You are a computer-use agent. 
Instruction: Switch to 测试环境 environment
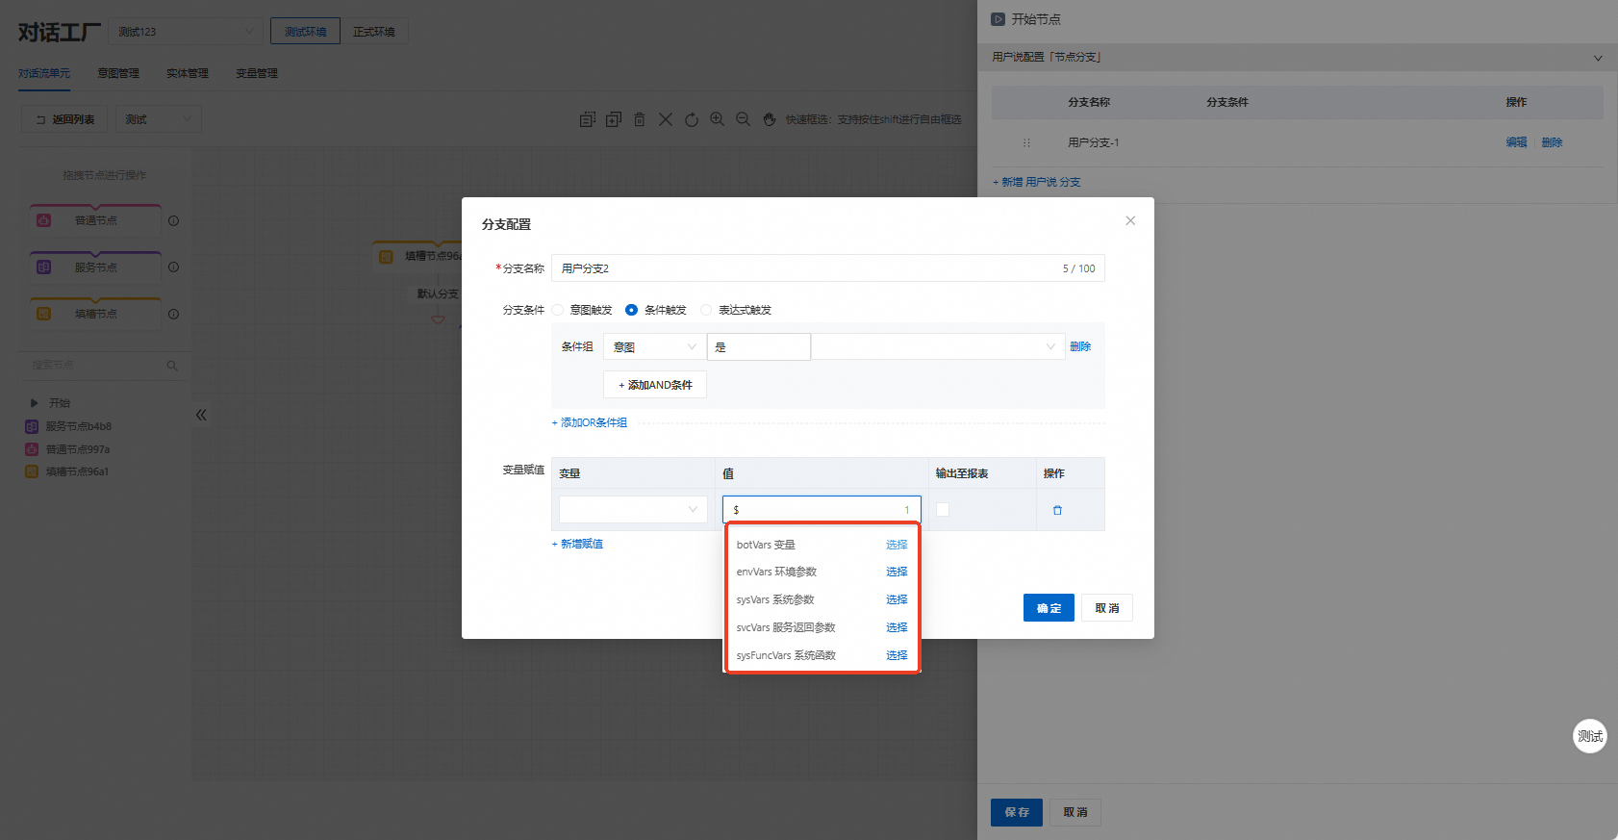(x=305, y=32)
